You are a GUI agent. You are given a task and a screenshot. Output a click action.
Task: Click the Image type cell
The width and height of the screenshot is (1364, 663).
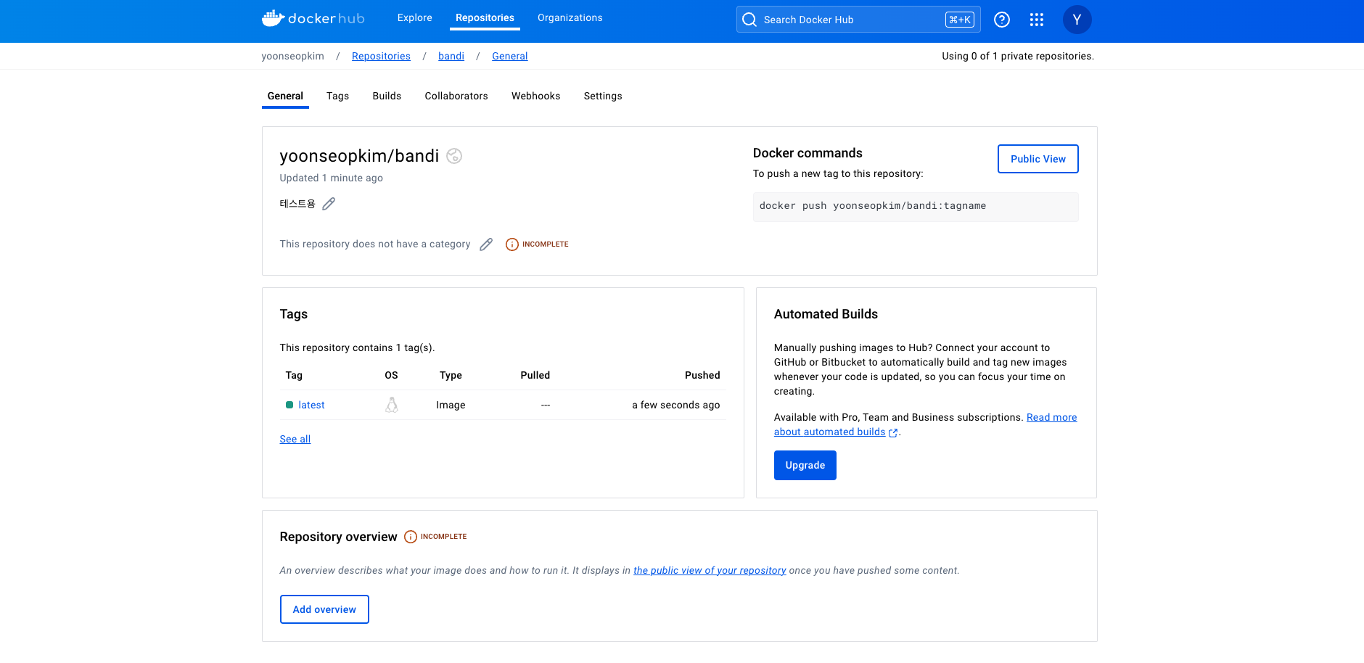(451, 405)
